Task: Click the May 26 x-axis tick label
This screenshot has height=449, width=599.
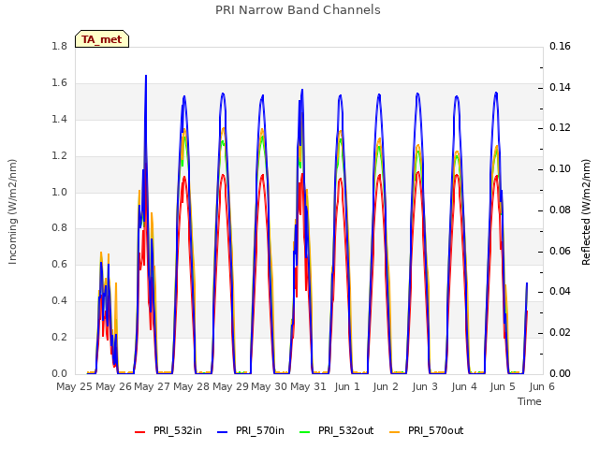Action: click(x=113, y=386)
